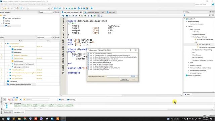Click the Find Next button in Messages
215x121 pixels.
(x=71, y=99)
